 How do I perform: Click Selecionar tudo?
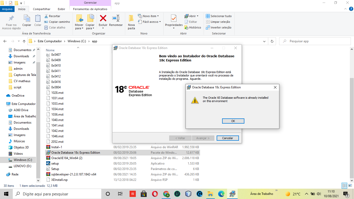coord(219,16)
